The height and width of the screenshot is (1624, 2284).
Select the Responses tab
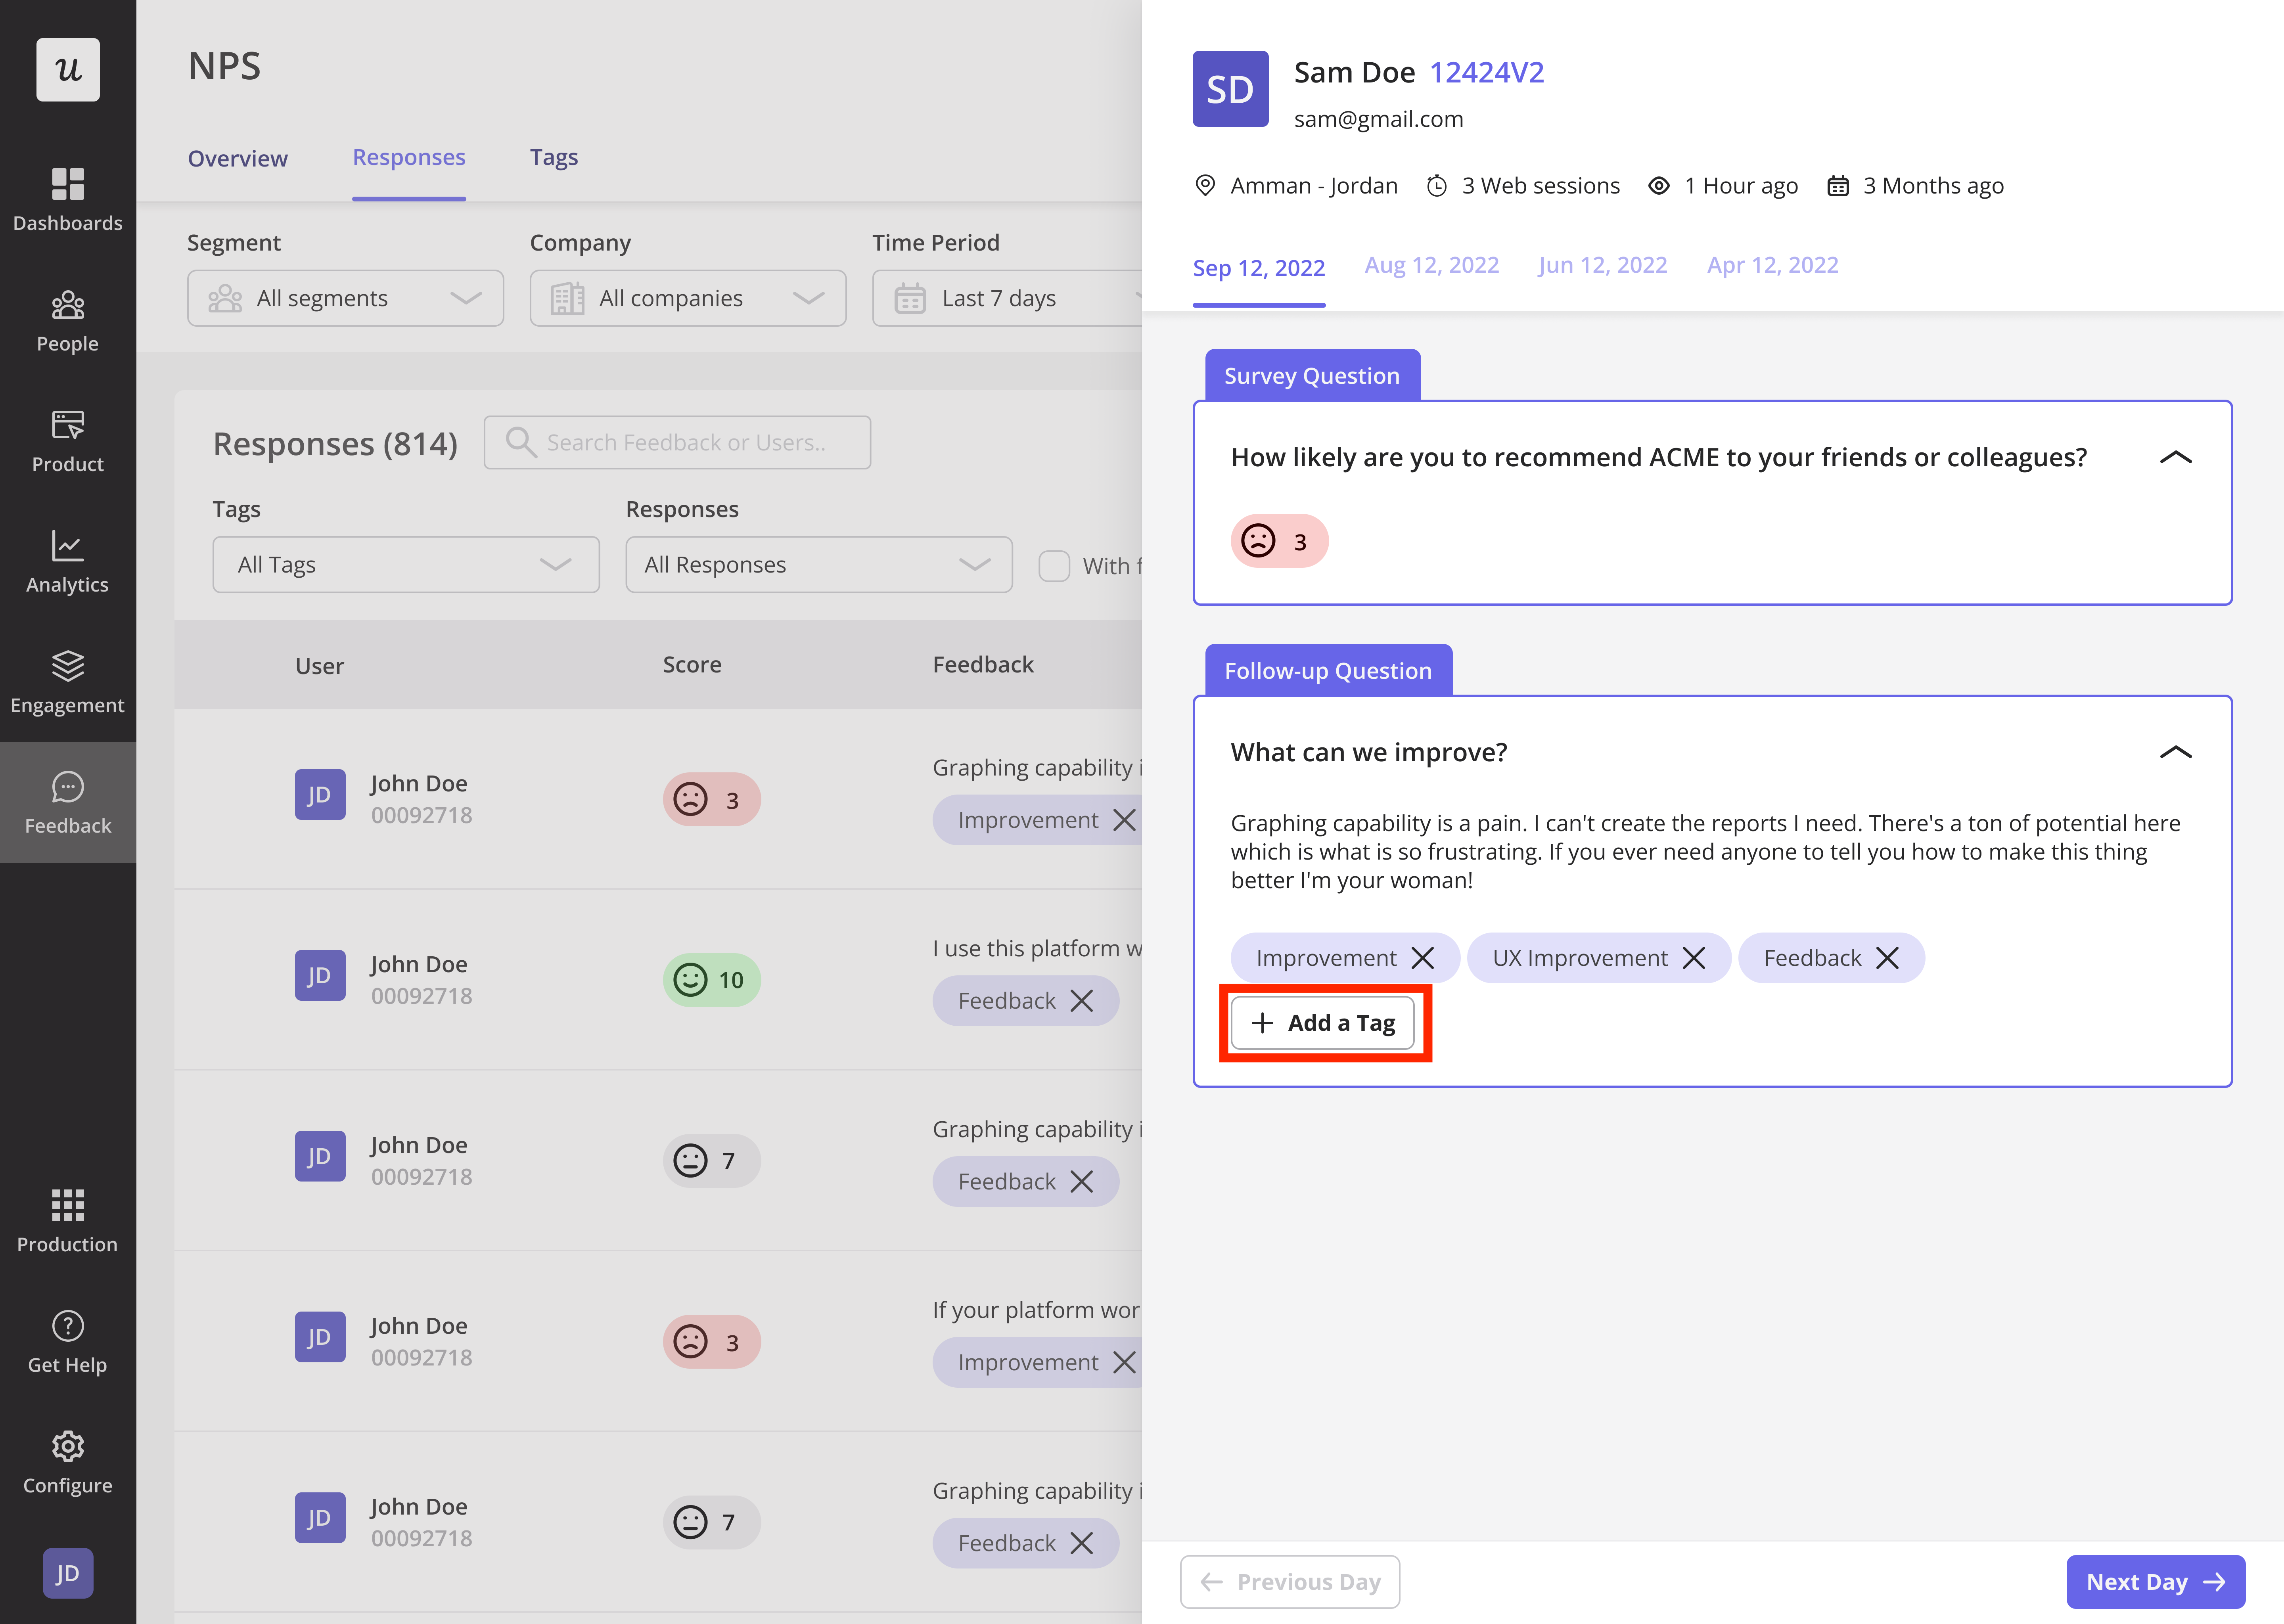(x=409, y=158)
